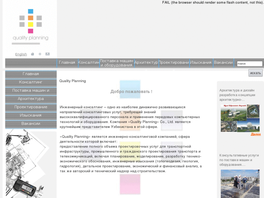The image size is (264, 198).
Task: Open the architecture collage thumbnail
Action: pos(240,118)
